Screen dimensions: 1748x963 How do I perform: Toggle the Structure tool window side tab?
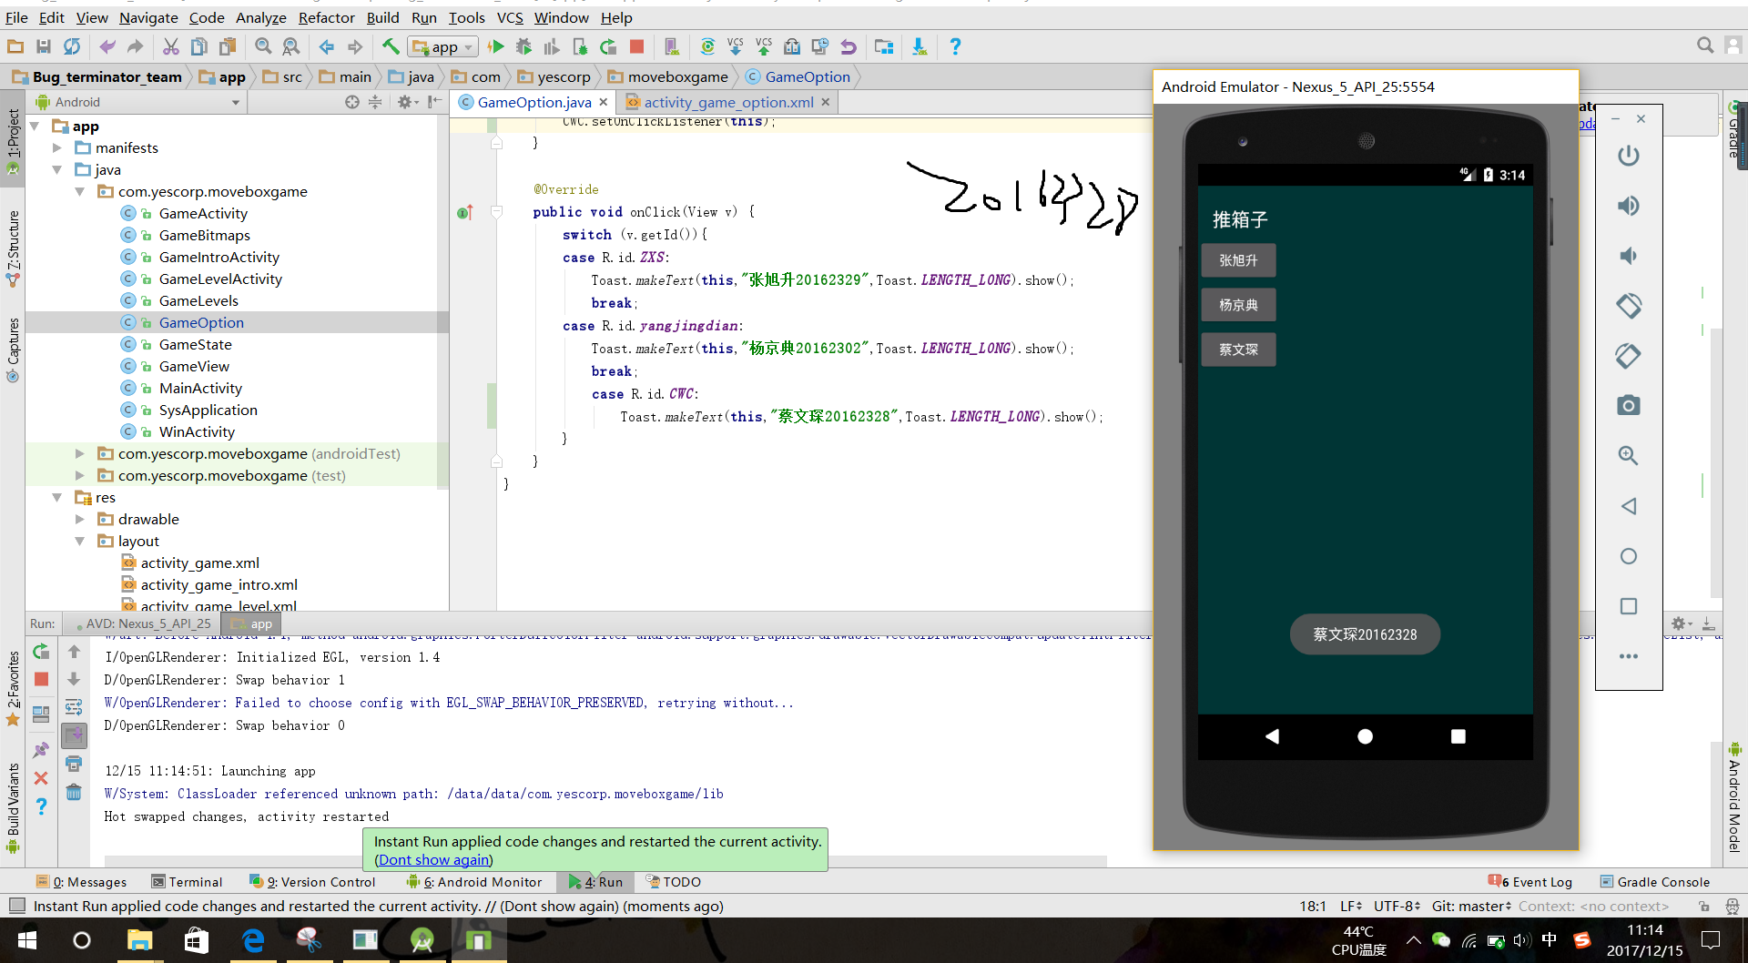[x=13, y=248]
